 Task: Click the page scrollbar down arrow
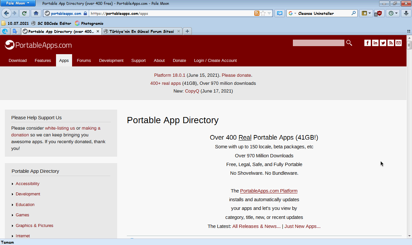point(409,236)
